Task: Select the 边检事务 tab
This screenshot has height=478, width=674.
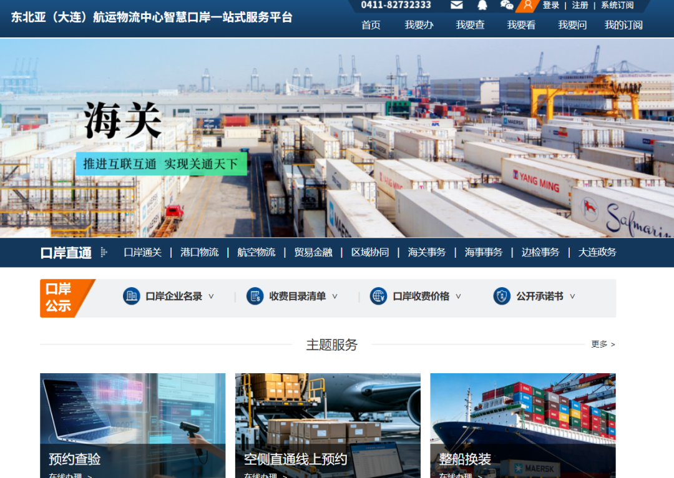Action: coord(540,252)
